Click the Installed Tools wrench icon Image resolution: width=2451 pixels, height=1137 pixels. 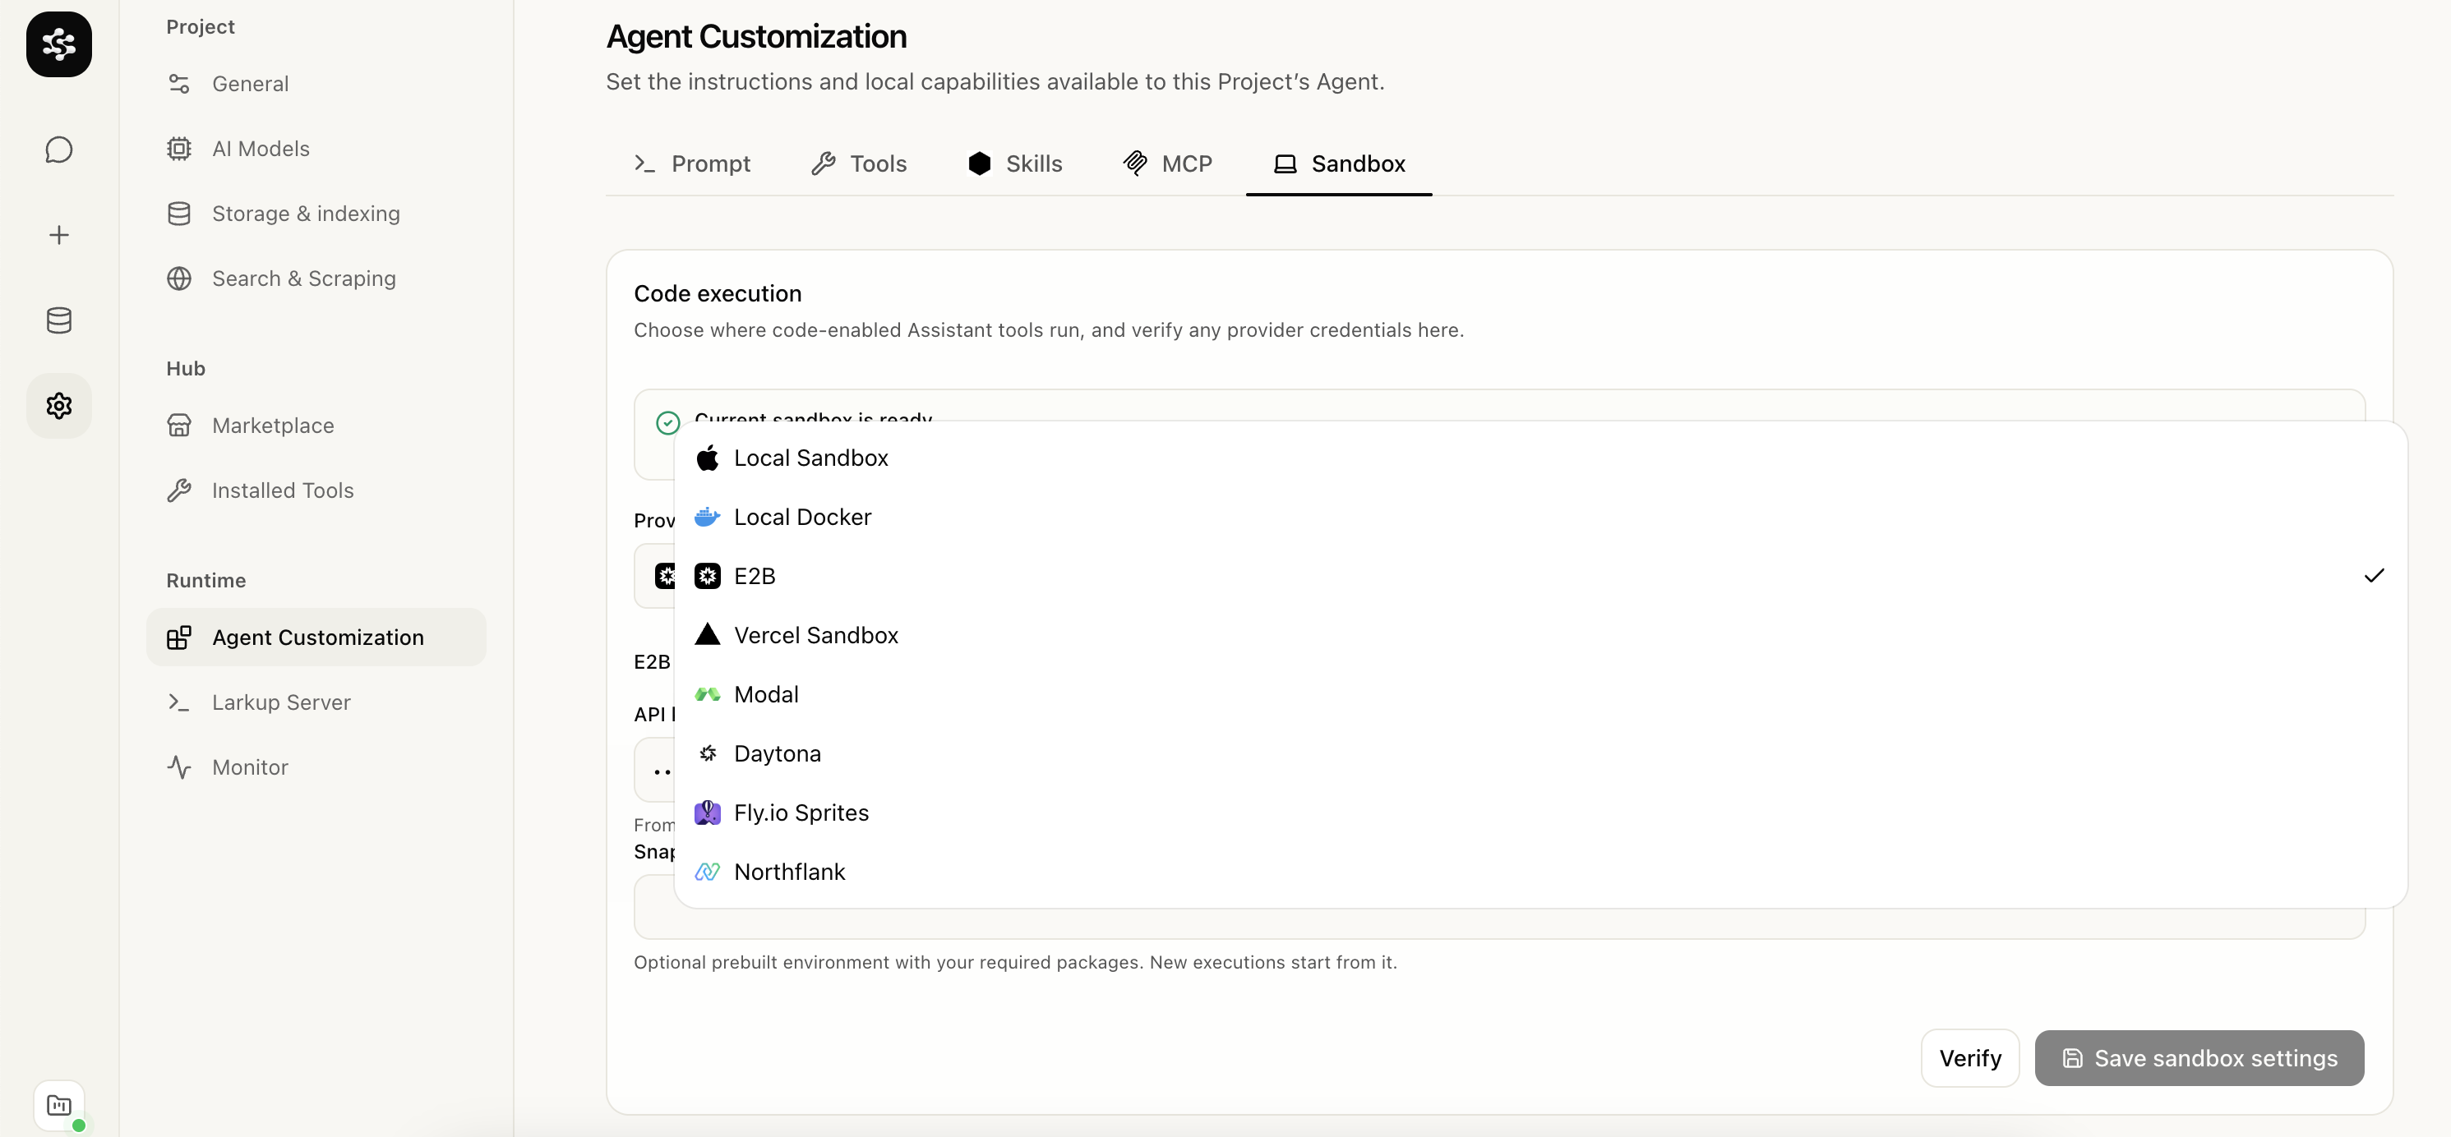point(179,490)
